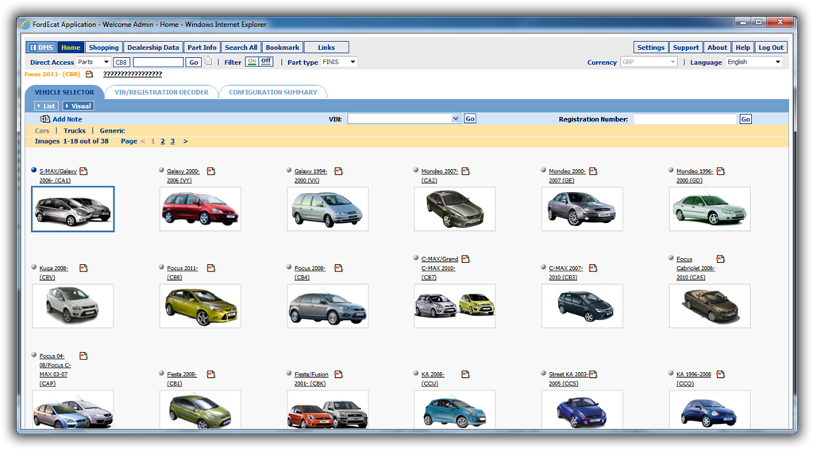Image resolution: width=813 pixels, height=450 pixels.
Task: Open the Home menu tab
Action: click(x=71, y=47)
